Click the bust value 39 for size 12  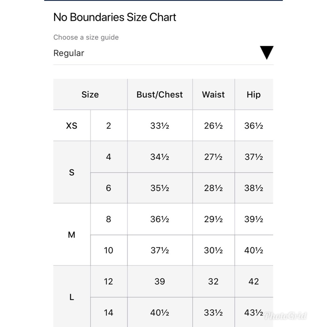(x=160, y=282)
